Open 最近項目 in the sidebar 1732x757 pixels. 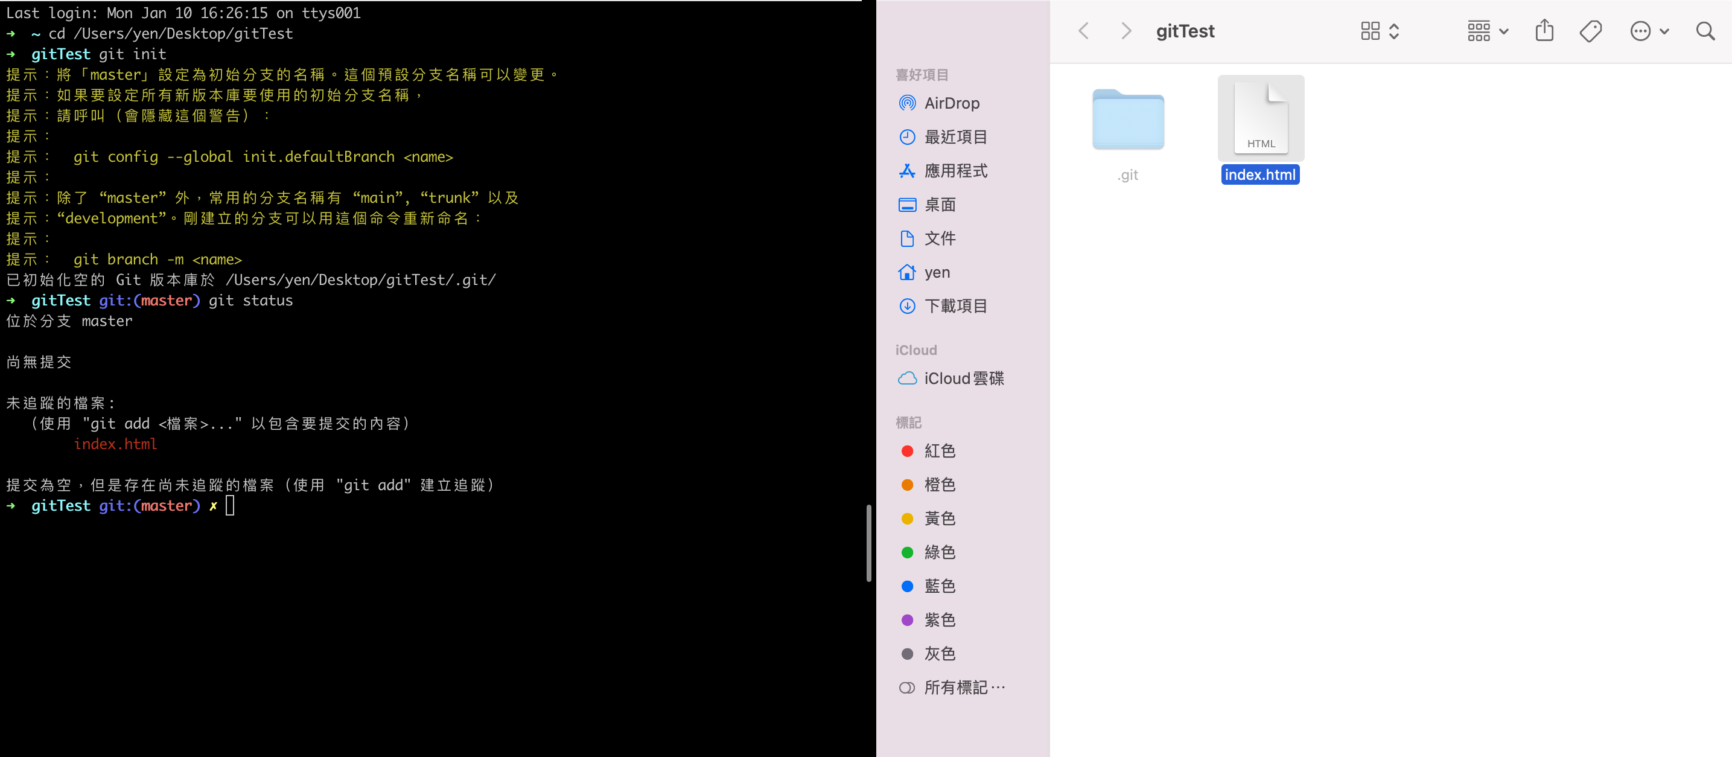pyautogui.click(x=955, y=136)
